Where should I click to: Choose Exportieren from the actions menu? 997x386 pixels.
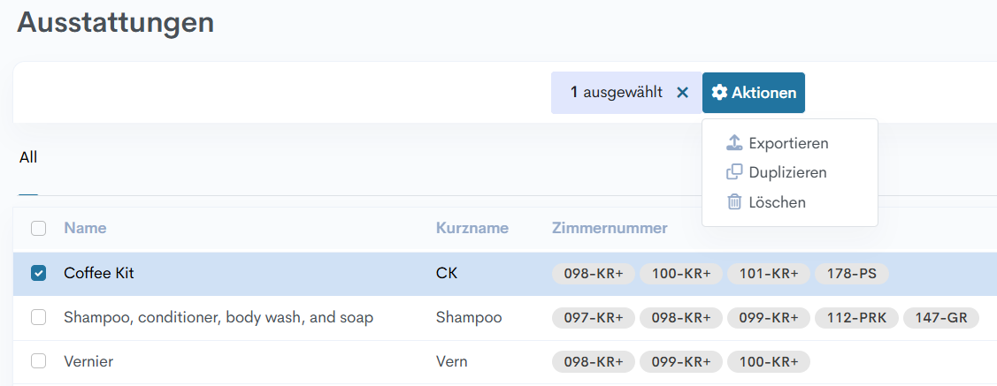[x=788, y=143]
